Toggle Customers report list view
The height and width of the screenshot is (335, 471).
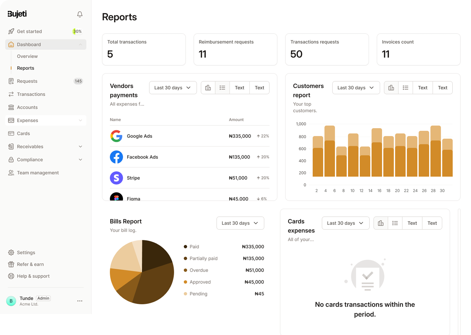405,88
